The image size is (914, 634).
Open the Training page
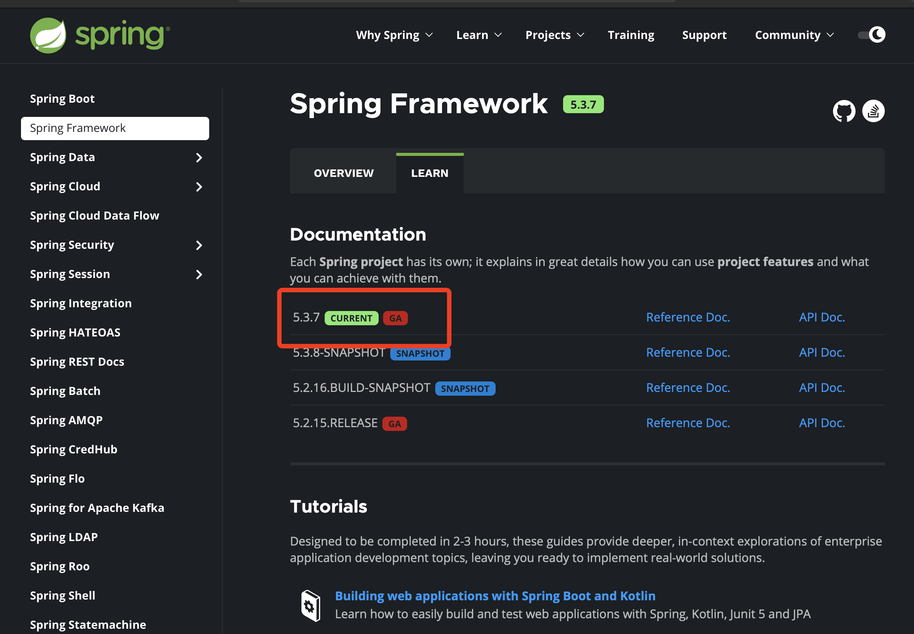(631, 35)
